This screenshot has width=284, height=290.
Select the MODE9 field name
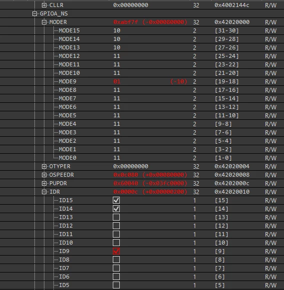point(67,81)
